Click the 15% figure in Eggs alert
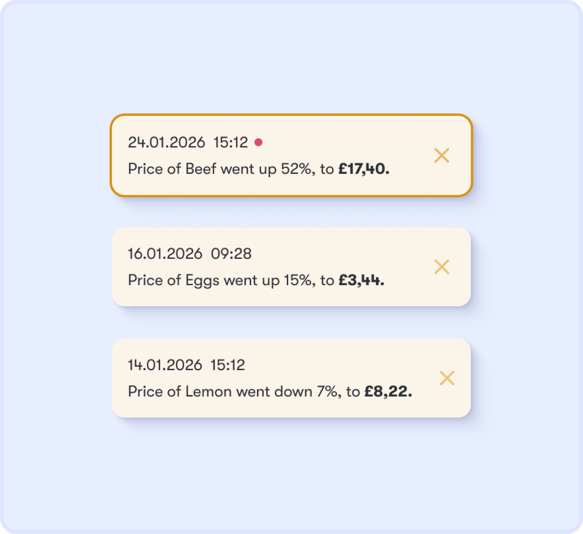The image size is (583, 534). coord(298,280)
